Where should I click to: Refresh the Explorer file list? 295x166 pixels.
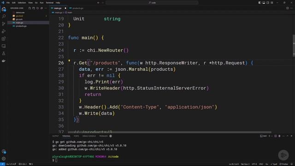[x=38, y=8]
